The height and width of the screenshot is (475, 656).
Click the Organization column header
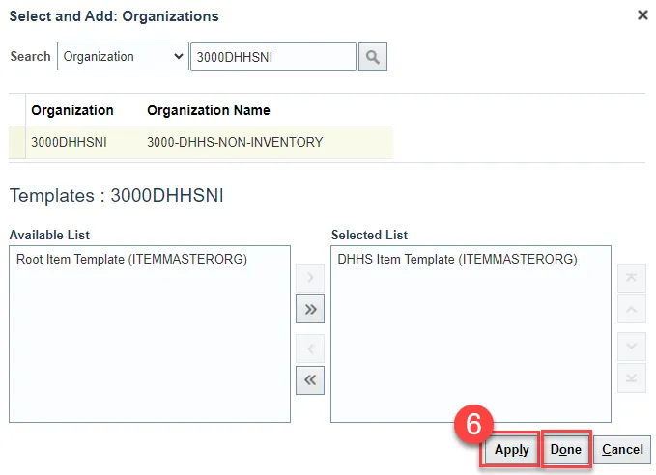click(x=72, y=110)
